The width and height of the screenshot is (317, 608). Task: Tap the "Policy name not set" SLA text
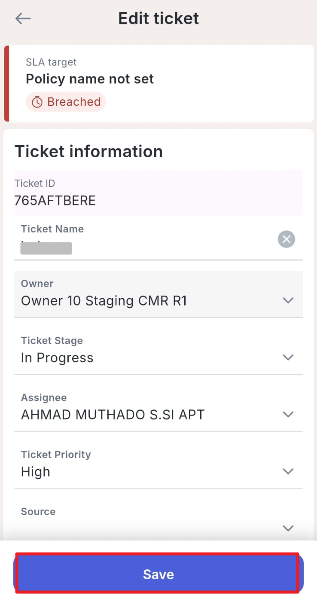90,79
